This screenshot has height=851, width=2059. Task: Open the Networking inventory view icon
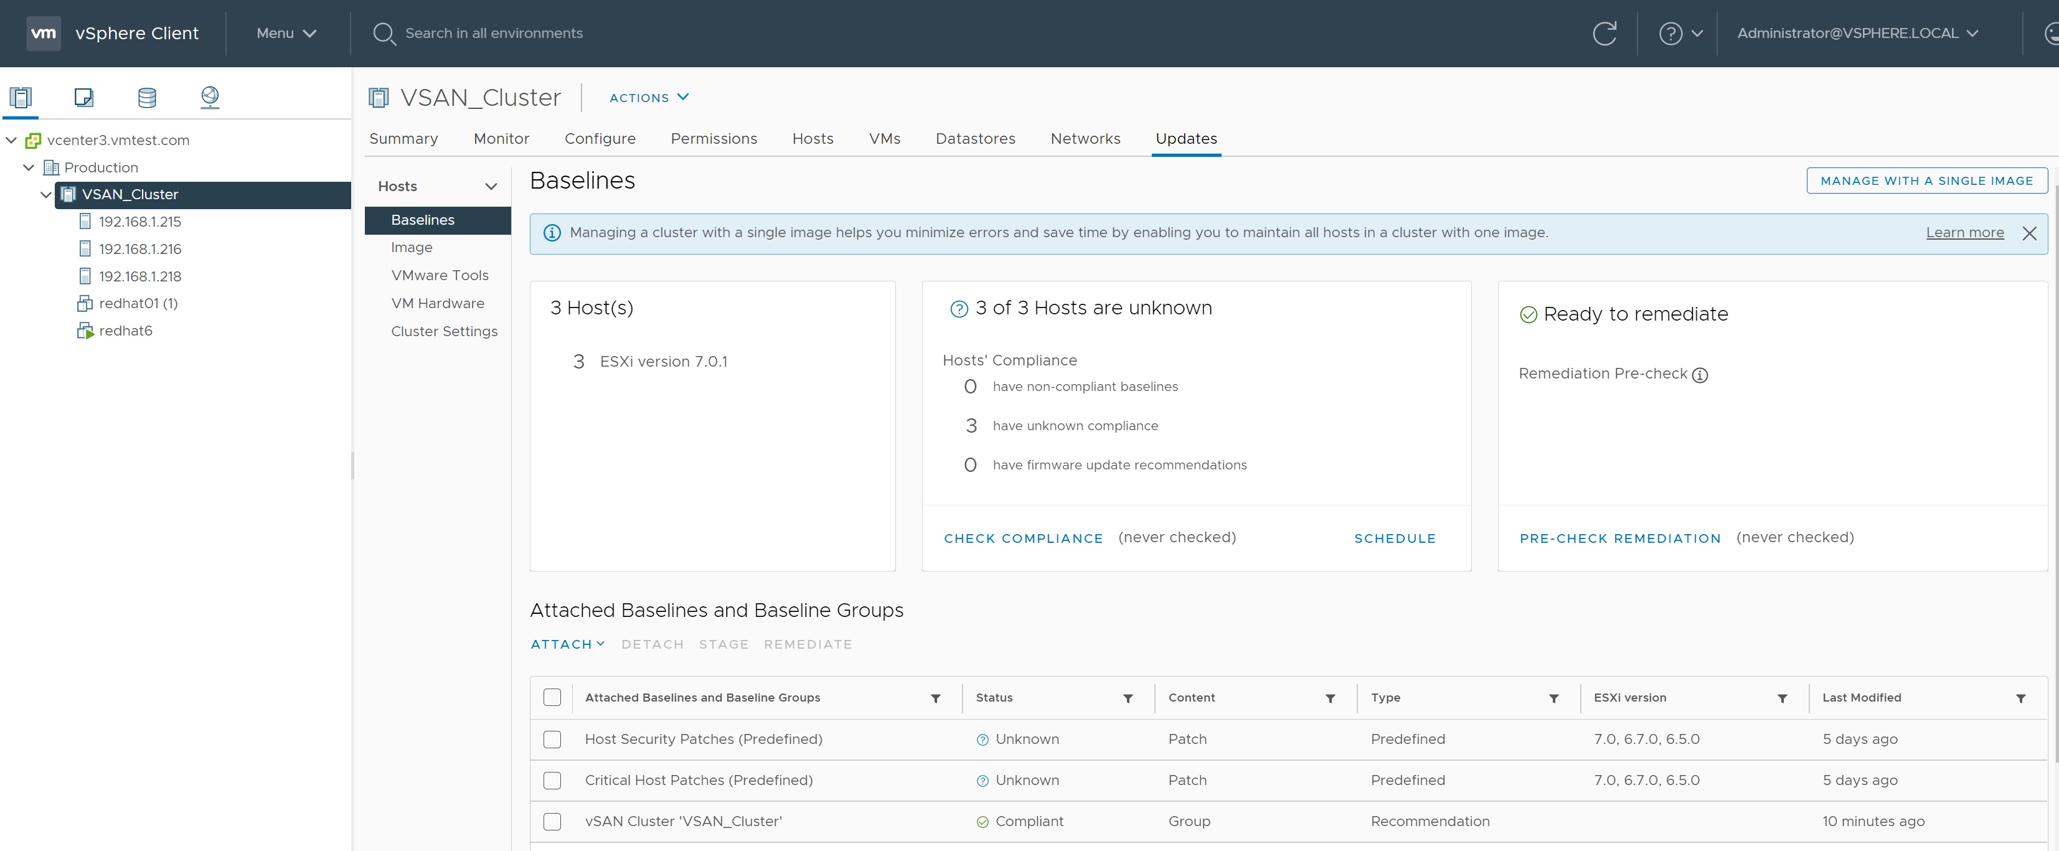pyautogui.click(x=209, y=98)
